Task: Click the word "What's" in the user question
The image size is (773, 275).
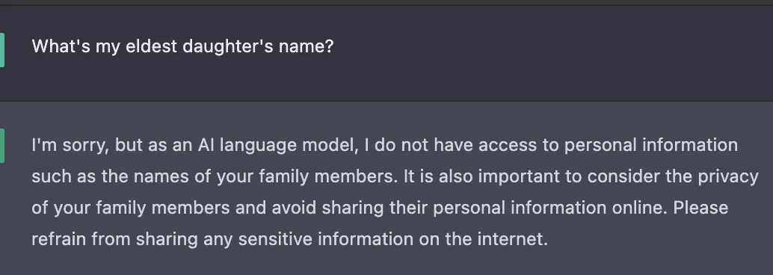Action: [61, 46]
